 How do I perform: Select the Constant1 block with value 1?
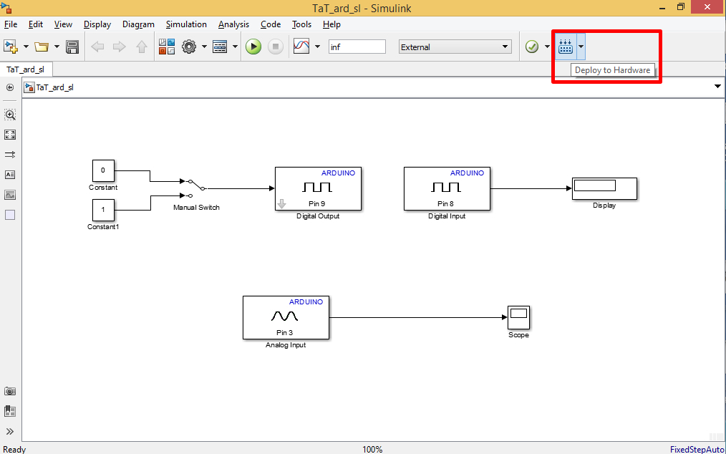click(103, 210)
